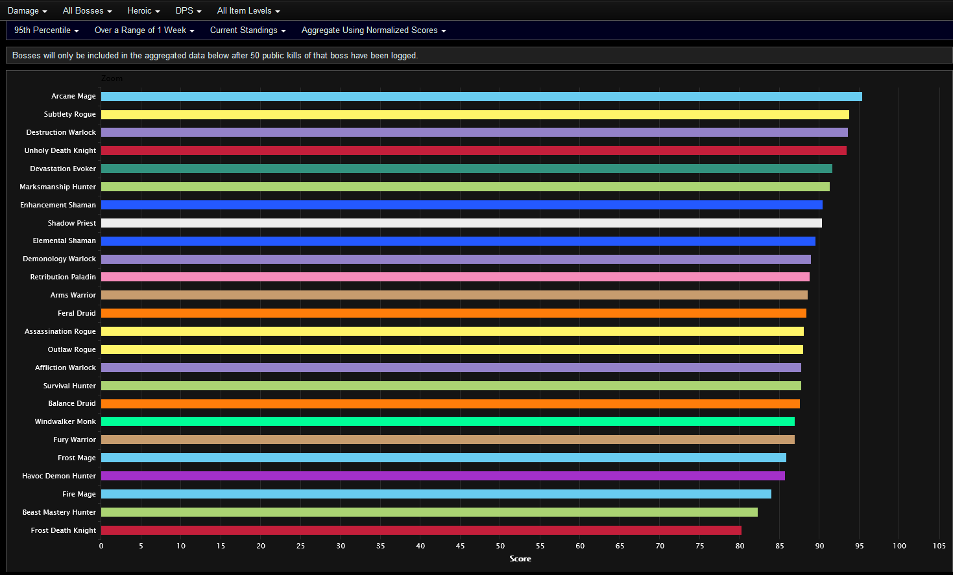The width and height of the screenshot is (953, 575).
Task: Select the pink Retribution Paladin bar
Action: click(x=455, y=277)
